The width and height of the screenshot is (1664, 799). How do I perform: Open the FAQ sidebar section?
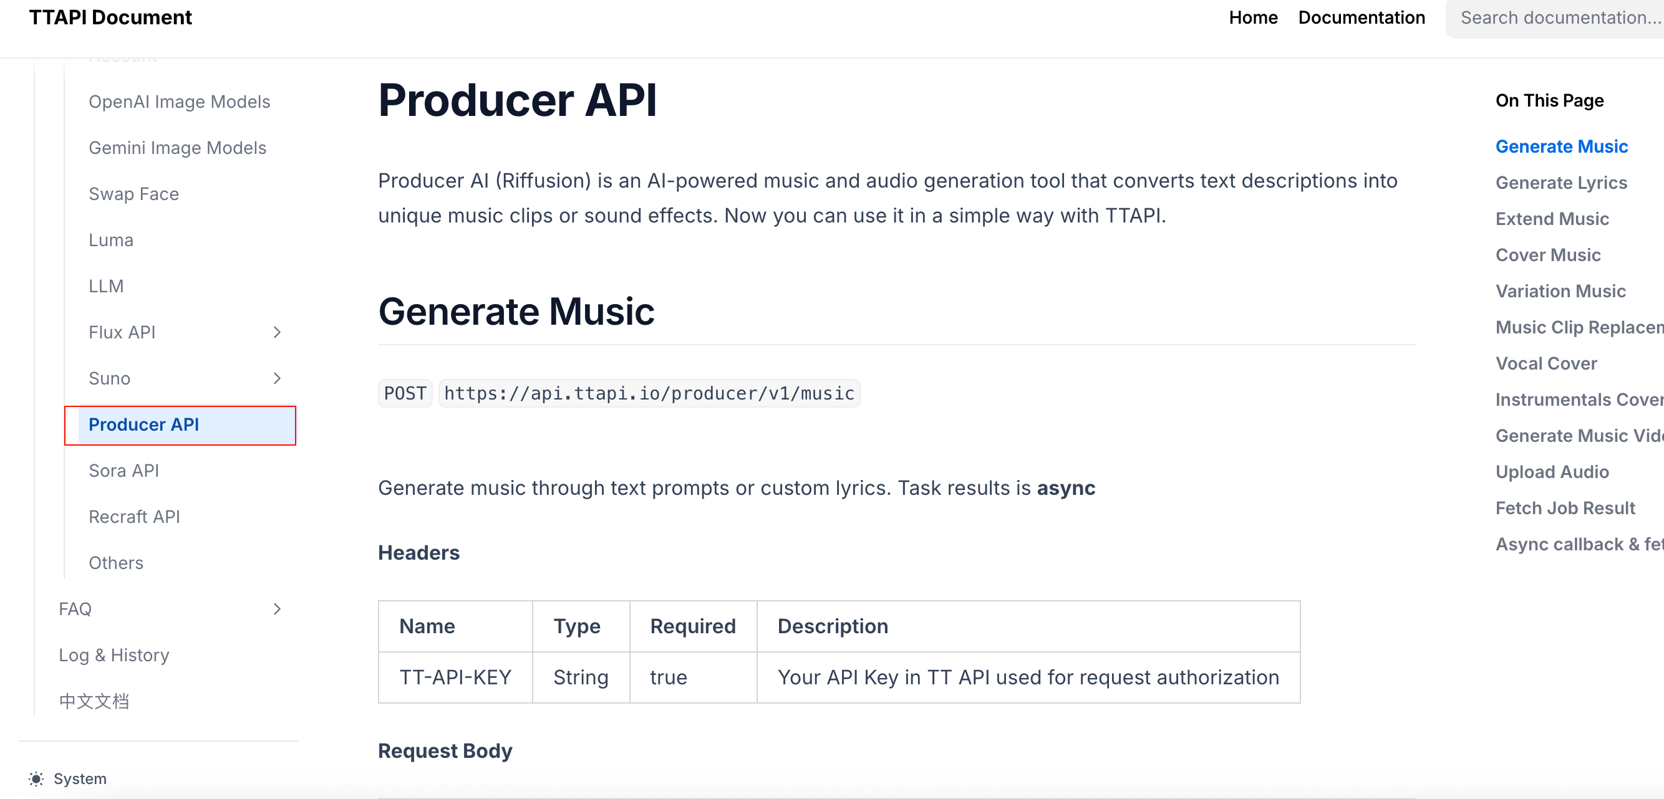click(75, 609)
